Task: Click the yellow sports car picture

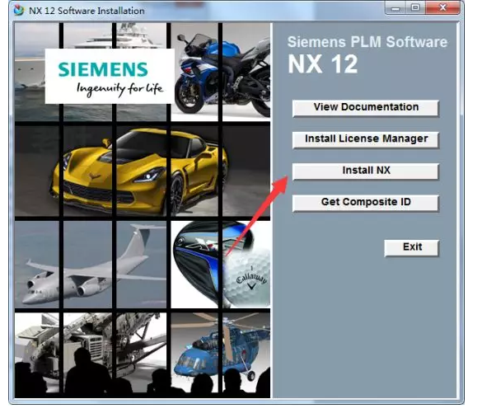Action: 142,171
